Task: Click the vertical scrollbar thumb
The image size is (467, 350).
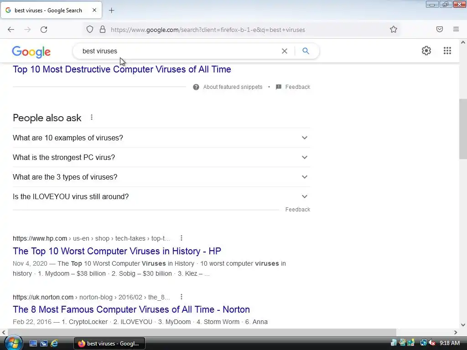Action: pyautogui.click(x=463, y=129)
